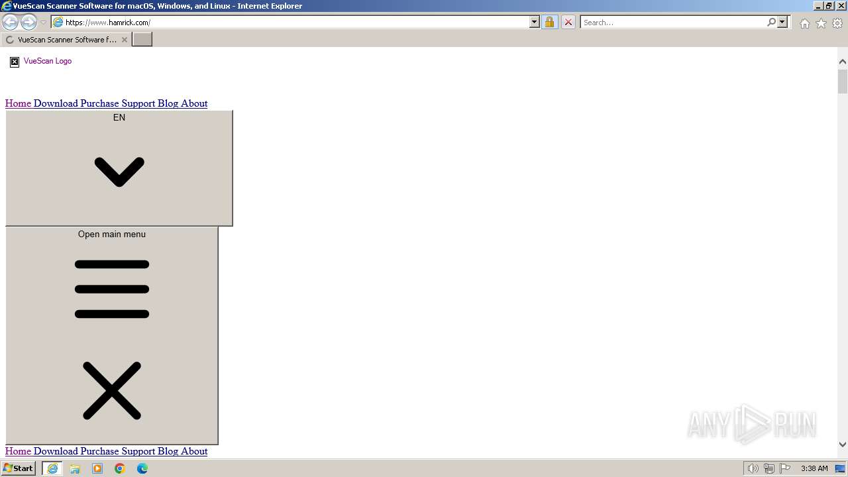The width and height of the screenshot is (848, 477).
Task: Click the browser Back arrow button
Action: point(11,23)
